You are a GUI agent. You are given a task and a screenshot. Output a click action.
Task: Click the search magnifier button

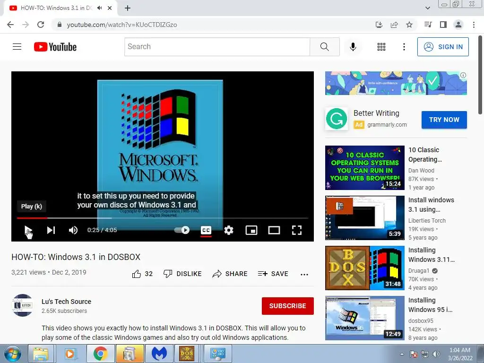tap(324, 47)
